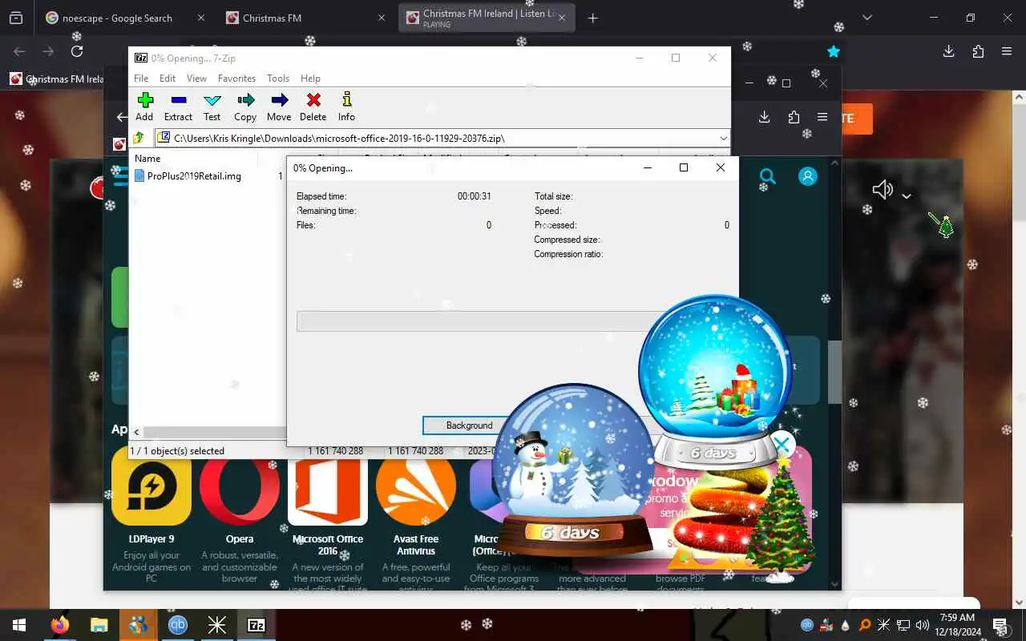Open the Microsoft Office 2016 app card

(x=328, y=517)
